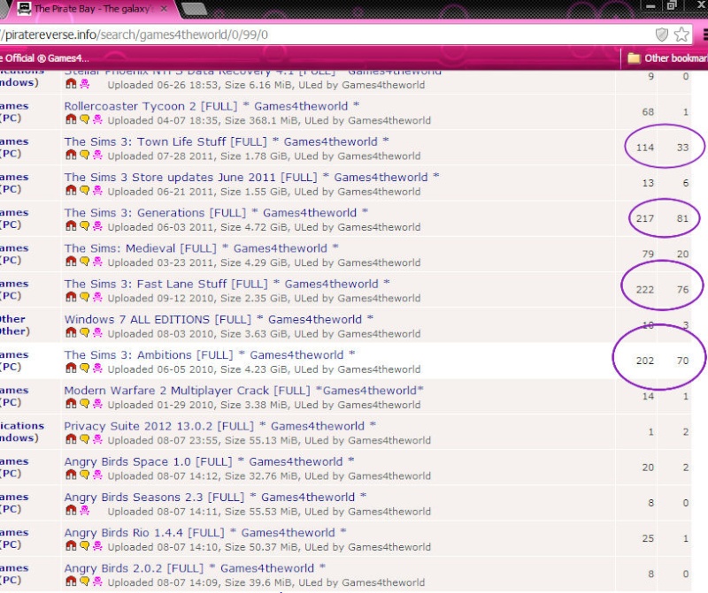Open The Sims 3: Generations torrent link
This screenshot has width=708, height=593.
[x=216, y=213]
